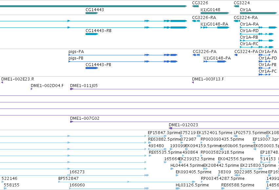Click the Ctr1A-PC protein label
Viewport: 279px width, 190px height.
[x=268, y=71]
